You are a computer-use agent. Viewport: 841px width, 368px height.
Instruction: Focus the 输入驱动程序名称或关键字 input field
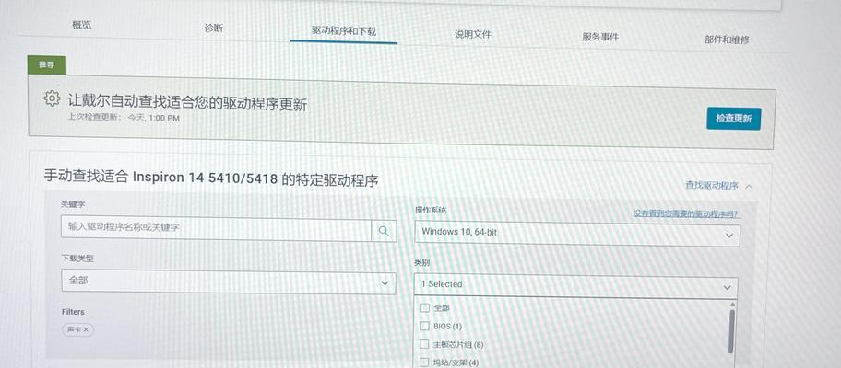216,228
